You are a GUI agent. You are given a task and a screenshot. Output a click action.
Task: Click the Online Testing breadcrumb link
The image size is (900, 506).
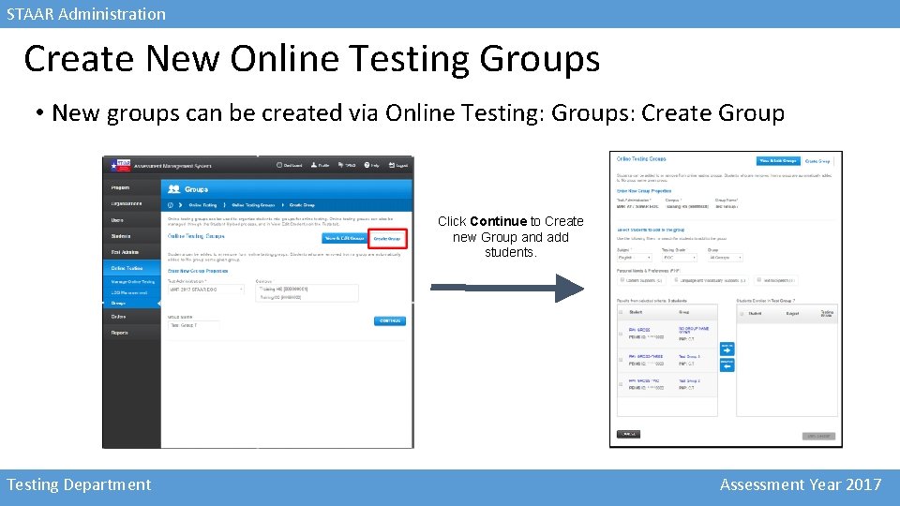(202, 205)
